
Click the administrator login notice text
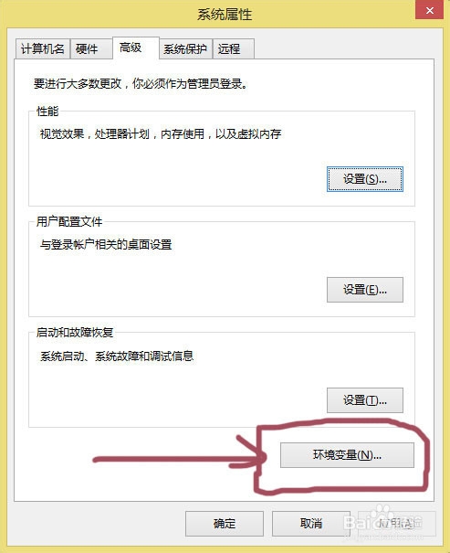click(141, 83)
